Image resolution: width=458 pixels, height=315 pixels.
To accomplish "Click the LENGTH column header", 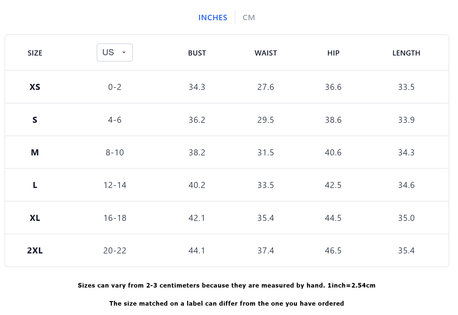I will (x=406, y=53).
